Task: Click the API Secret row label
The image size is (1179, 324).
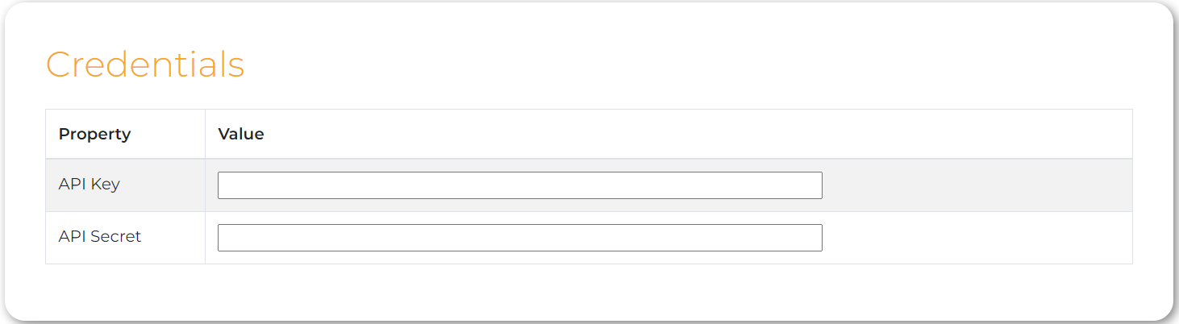Action: pyautogui.click(x=100, y=236)
